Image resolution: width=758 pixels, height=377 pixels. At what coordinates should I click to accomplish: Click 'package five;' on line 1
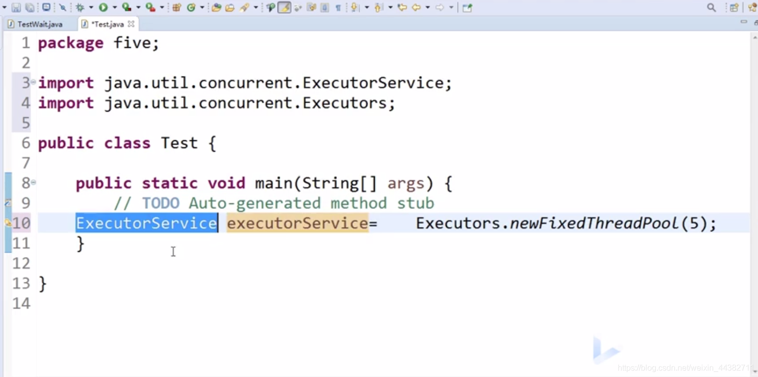(x=99, y=43)
